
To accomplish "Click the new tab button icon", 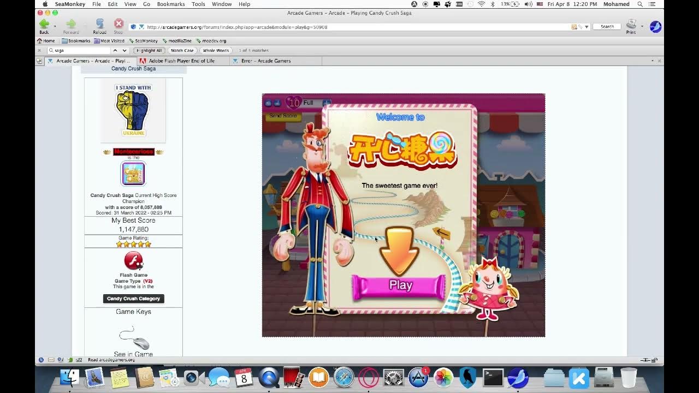I will tap(39, 61).
